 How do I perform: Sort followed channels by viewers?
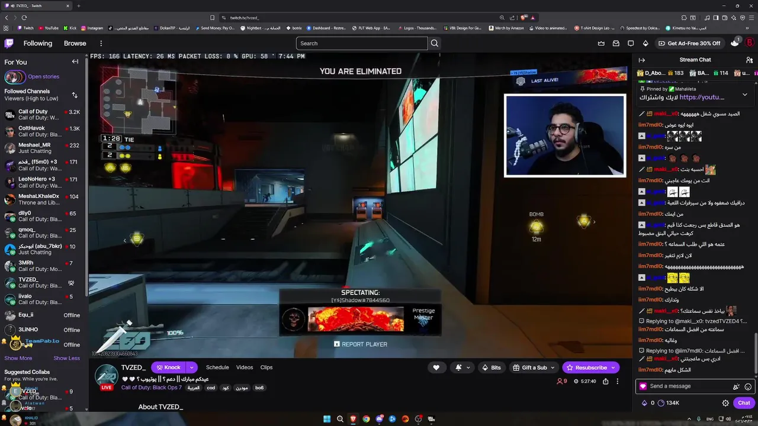tap(75, 95)
